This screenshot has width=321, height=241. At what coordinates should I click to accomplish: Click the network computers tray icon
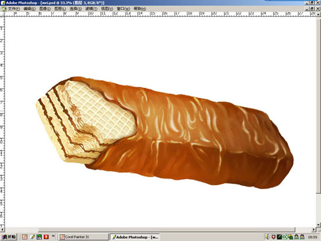click(291, 237)
